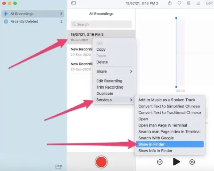Mark recording as favorite with heart icon

[179, 3]
